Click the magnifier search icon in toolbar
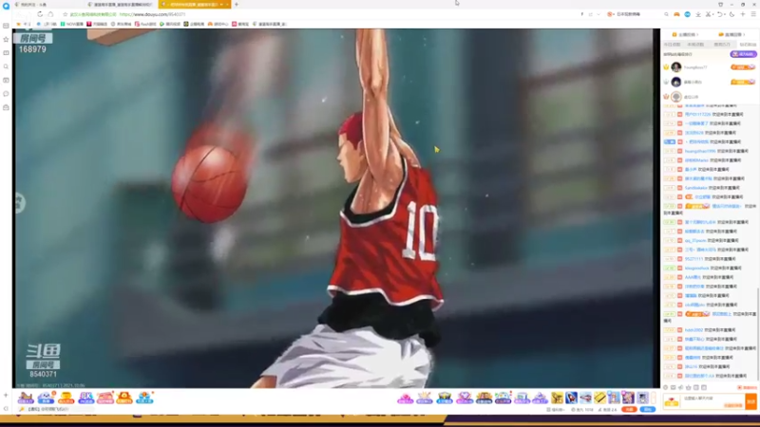Screen dimensions: 760x427 tap(666, 14)
